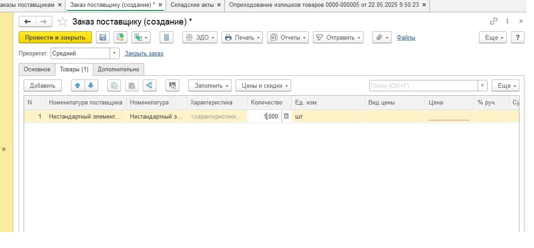
Task: Close the Заказы поставщикам tab
Action: pos(60,5)
